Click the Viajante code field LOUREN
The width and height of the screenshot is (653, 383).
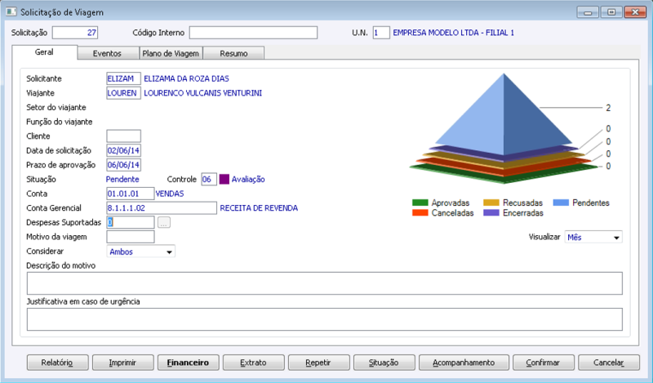(124, 93)
